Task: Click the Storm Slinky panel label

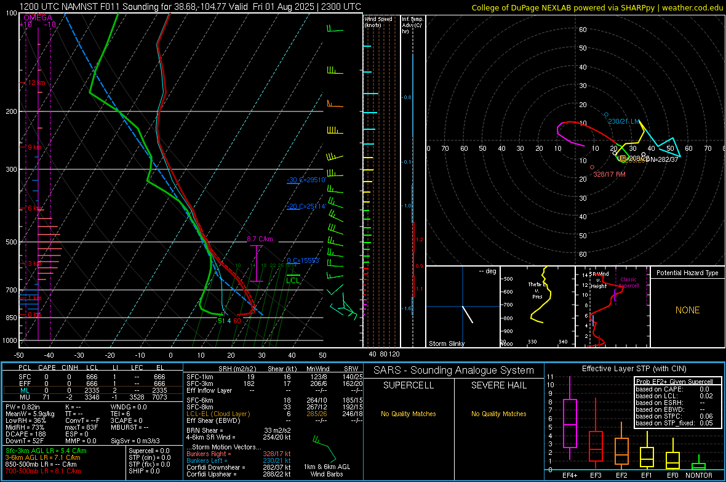Action: 446,343
